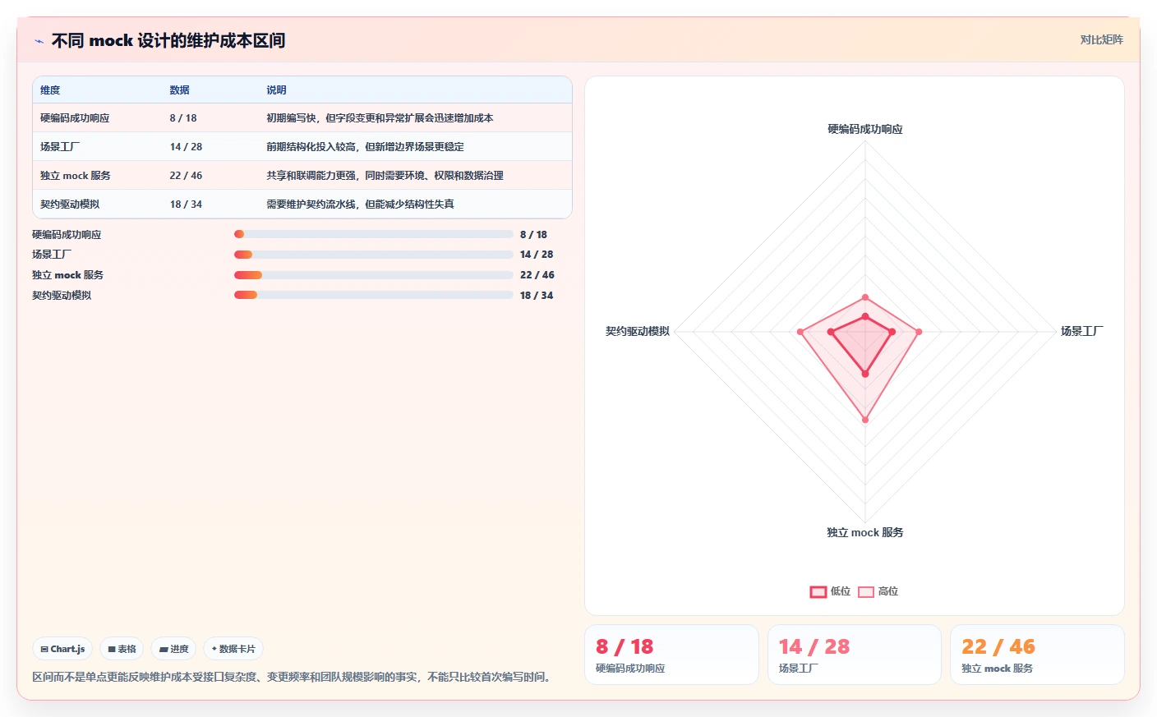Click description starting 需要维护契约流水线
Viewport: 1157px width, 717px height.
point(360,205)
